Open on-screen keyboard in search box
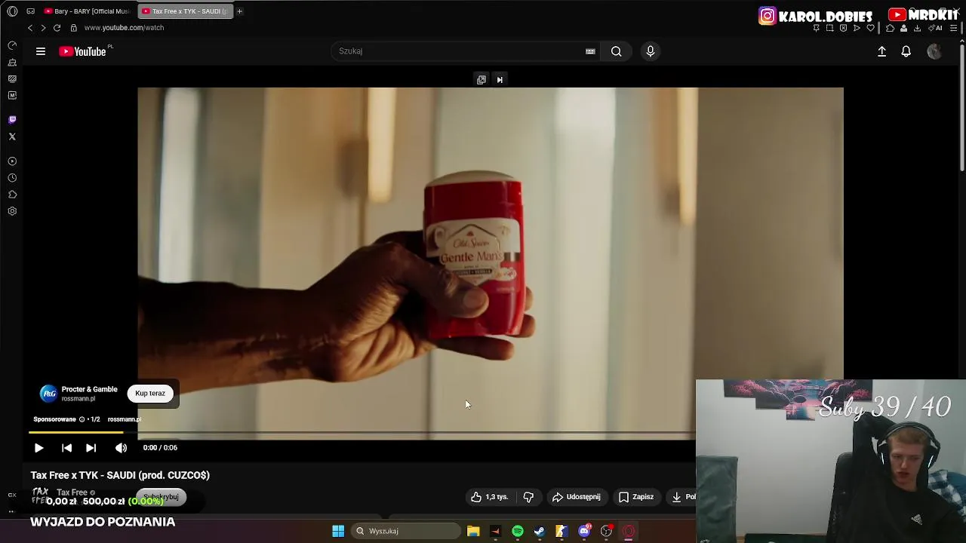The height and width of the screenshot is (543, 966). 590,51
